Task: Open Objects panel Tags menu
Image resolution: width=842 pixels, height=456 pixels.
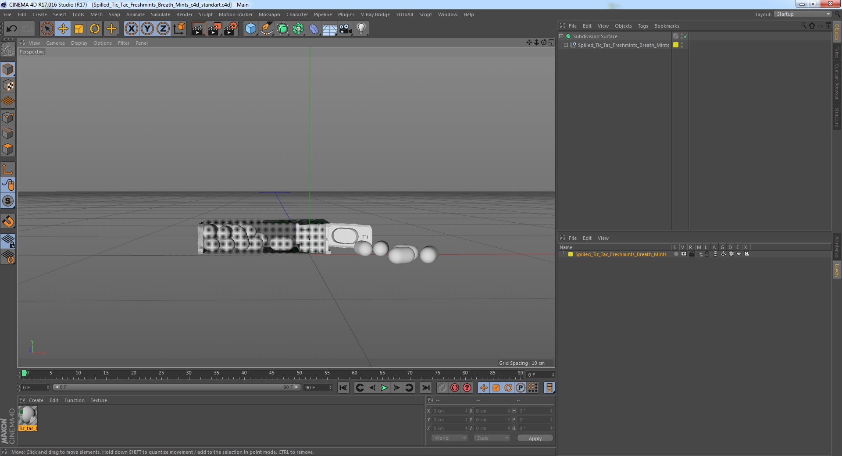Action: click(642, 26)
